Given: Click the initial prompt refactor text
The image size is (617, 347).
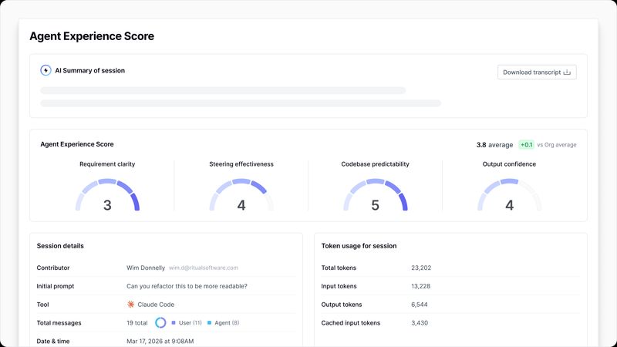Looking at the screenshot, I should [x=187, y=286].
